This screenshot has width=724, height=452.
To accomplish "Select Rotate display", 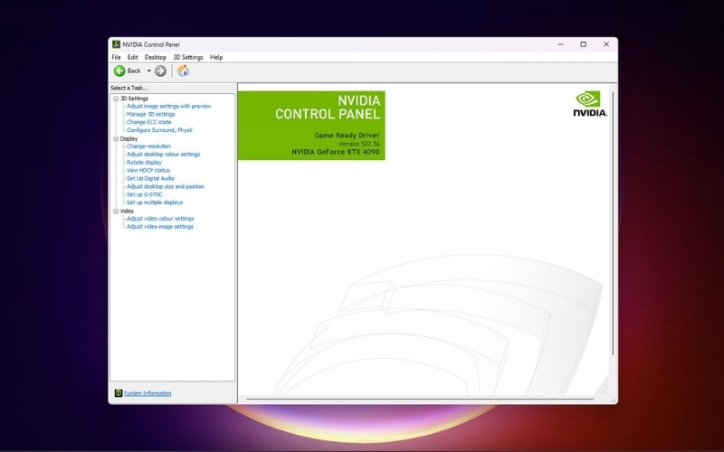I will (x=144, y=163).
